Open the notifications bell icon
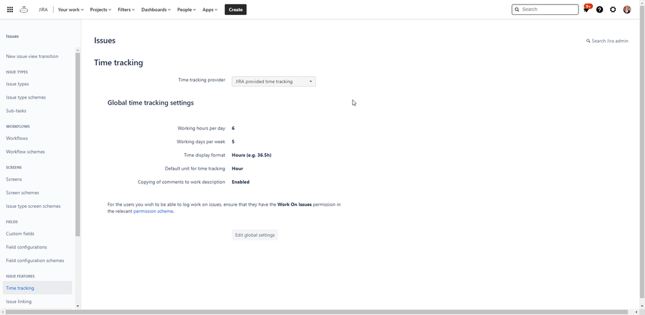The width and height of the screenshot is (645, 315). [586, 9]
